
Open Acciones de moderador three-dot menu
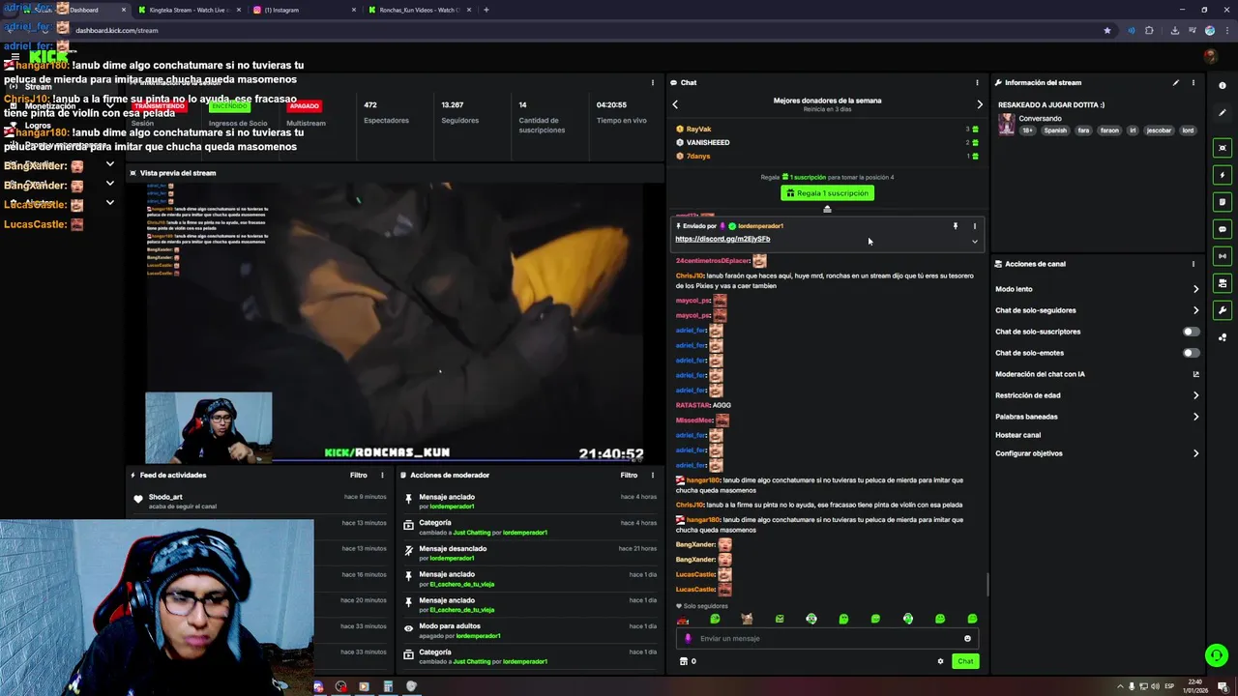click(653, 475)
